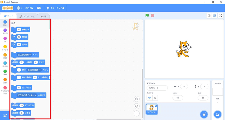Viewport: 225px width, 120px height.
Task: Click seconds value 1 in 秒でx座標を block
Action: (19, 77)
